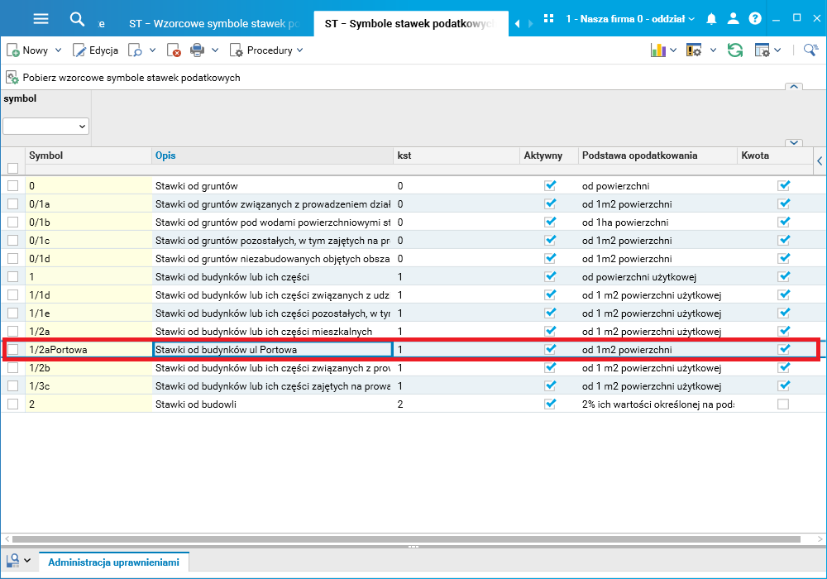Toggle Aktywny checkbox for Stawki od budowli
The width and height of the screenshot is (827, 579).
click(x=550, y=404)
